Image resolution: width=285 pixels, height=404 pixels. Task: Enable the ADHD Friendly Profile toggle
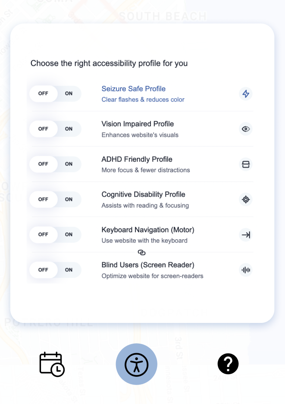click(69, 164)
